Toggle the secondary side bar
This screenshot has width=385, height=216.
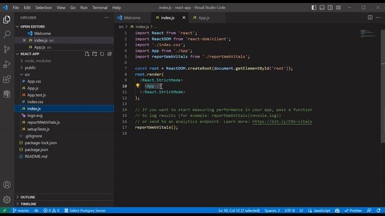(330, 8)
